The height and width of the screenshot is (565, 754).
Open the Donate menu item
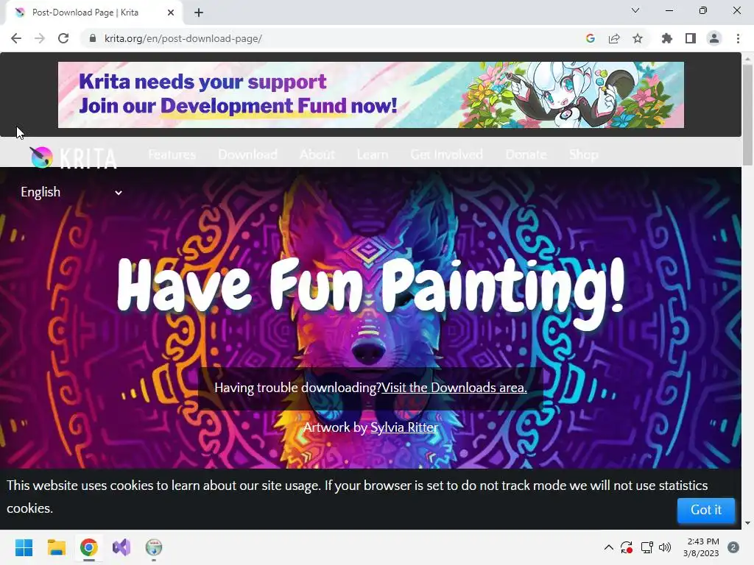point(526,154)
